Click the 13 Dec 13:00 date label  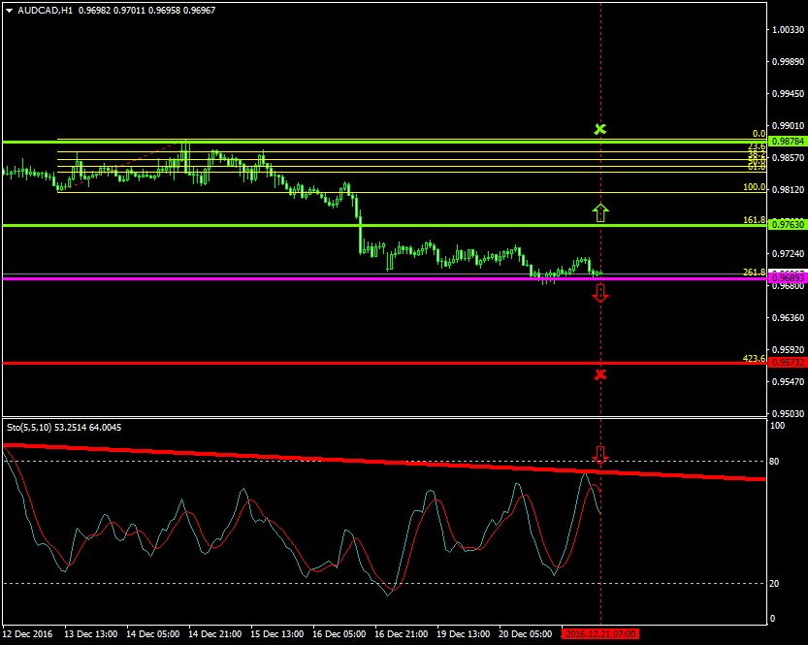click(x=91, y=633)
